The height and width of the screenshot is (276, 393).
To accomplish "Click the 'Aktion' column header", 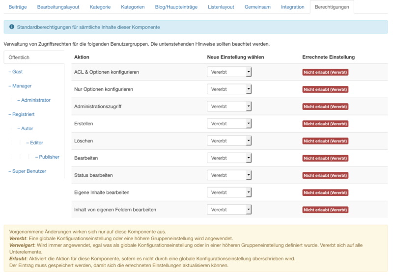I will pos(82,57).
